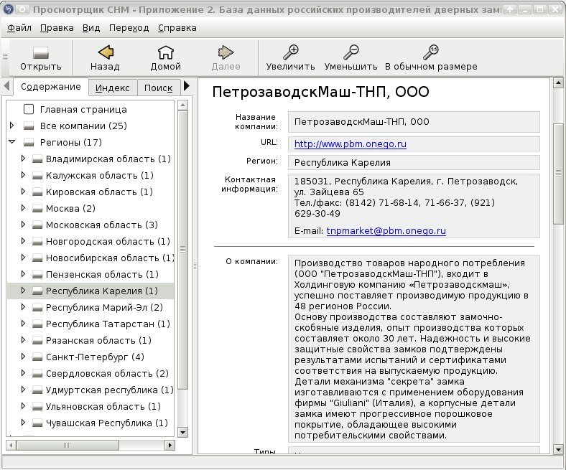Expand the Все компании (25) node

click(12, 126)
